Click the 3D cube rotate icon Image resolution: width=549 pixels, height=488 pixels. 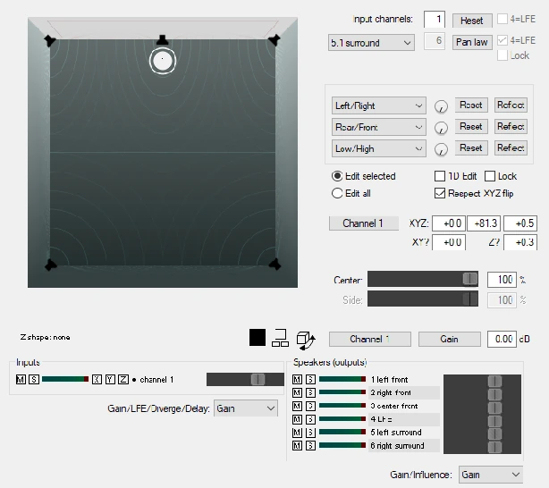[306, 341]
